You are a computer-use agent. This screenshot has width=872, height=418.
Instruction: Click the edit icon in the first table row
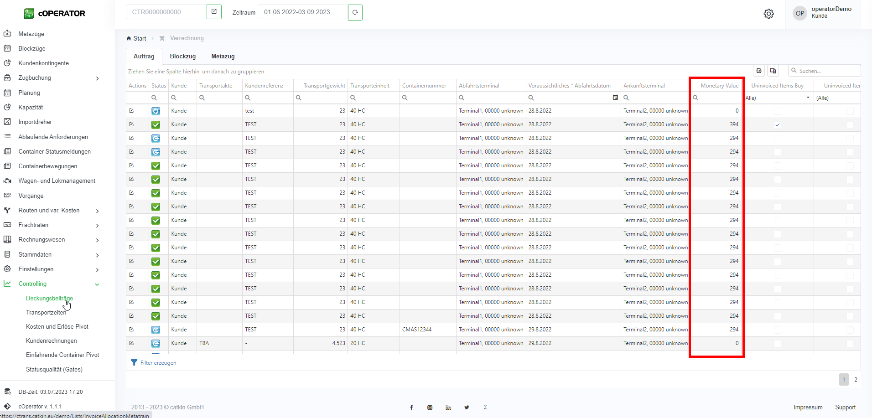click(x=131, y=111)
